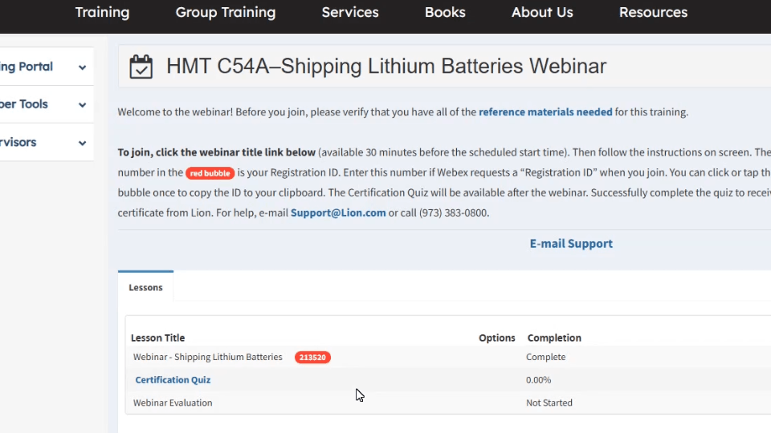Click the calendar check icon beside webinar title
Viewport: 771px width, 433px height.
[x=141, y=67]
